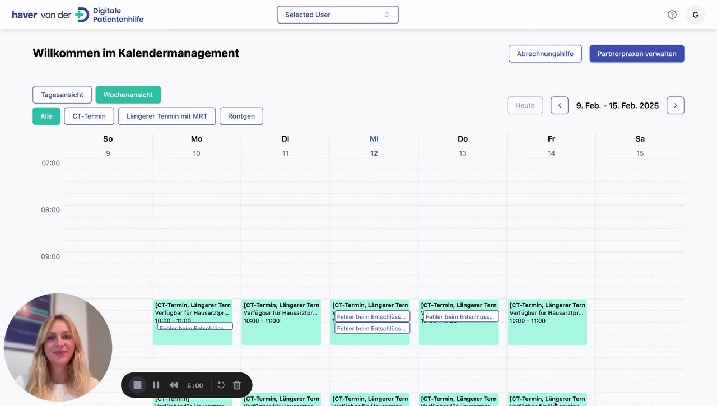Click the 5:00 recording timer

pyautogui.click(x=195, y=385)
